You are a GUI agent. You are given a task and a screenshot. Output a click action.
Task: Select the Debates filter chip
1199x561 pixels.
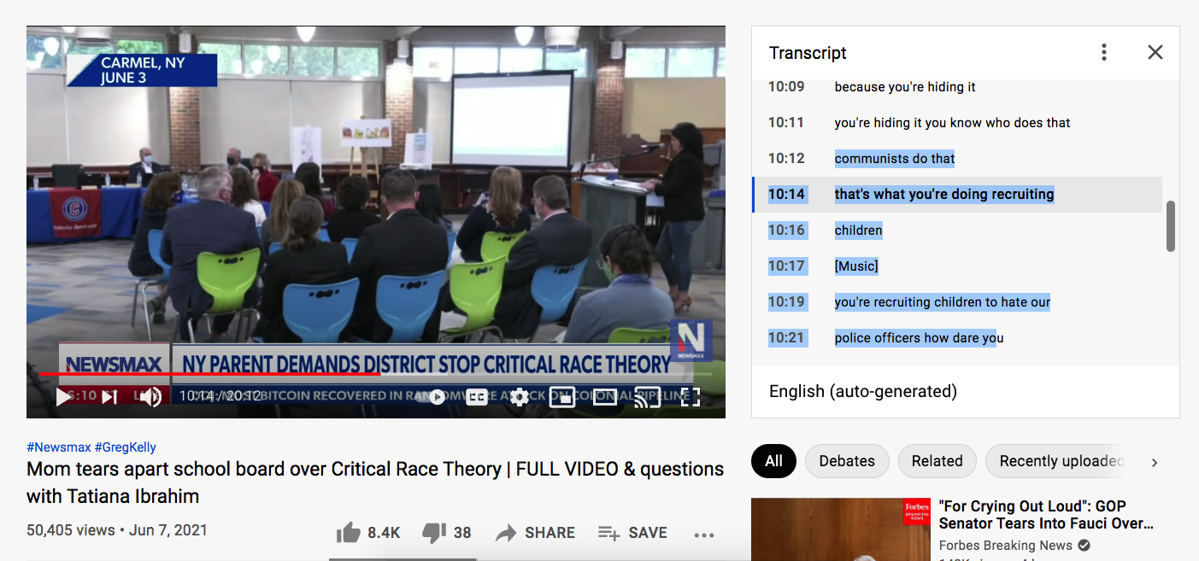tap(847, 461)
